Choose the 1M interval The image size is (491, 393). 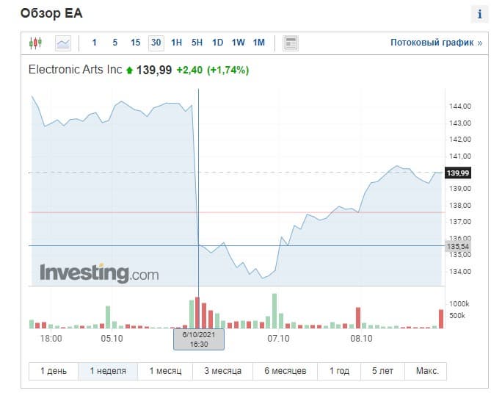click(258, 43)
